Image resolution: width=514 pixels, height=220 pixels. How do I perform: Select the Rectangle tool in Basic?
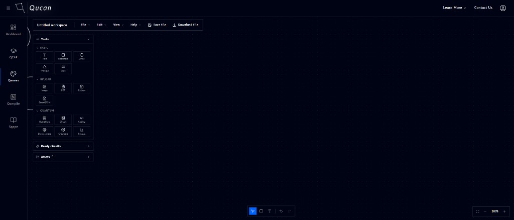click(63, 56)
